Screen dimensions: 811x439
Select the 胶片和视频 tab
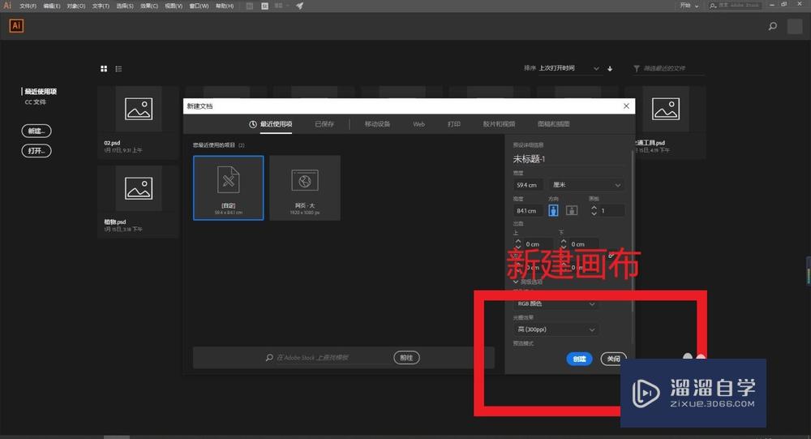(499, 124)
